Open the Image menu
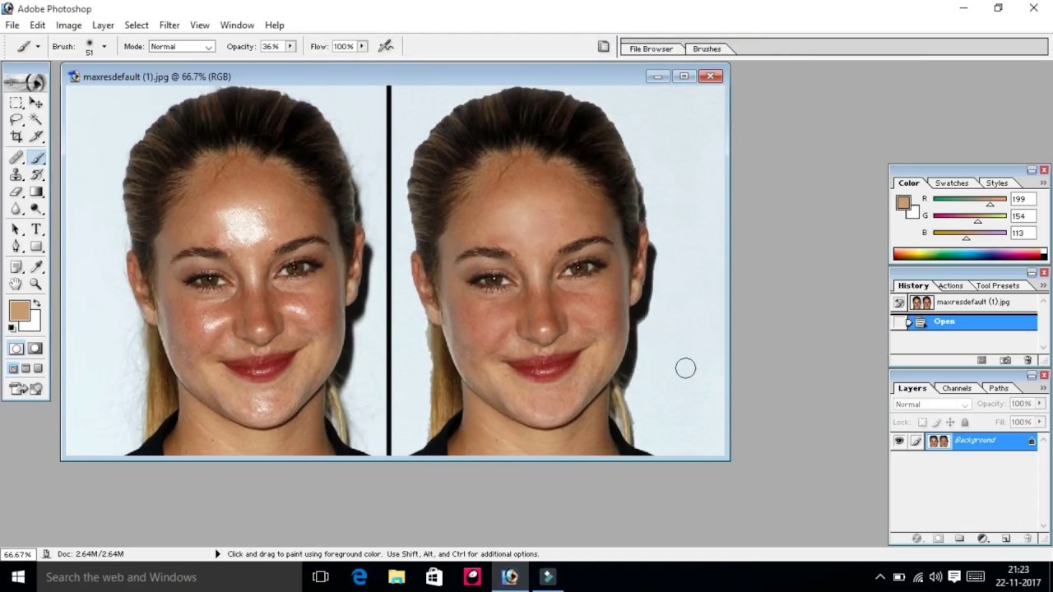Screen dimensions: 1053x592 (x=68, y=25)
